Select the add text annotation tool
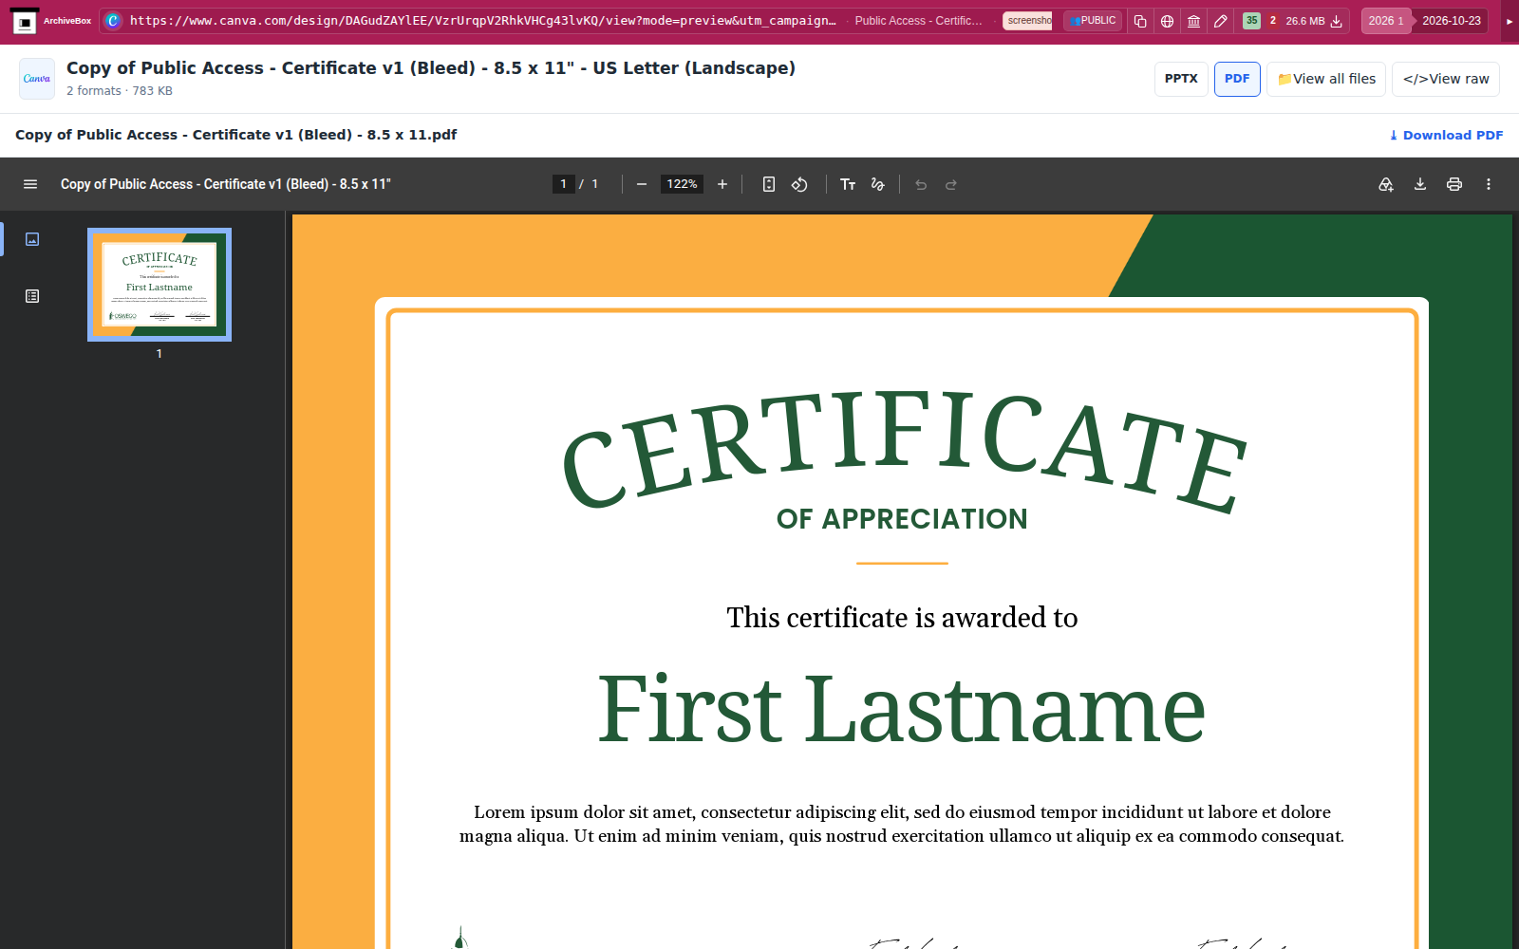1519x949 pixels. click(848, 184)
